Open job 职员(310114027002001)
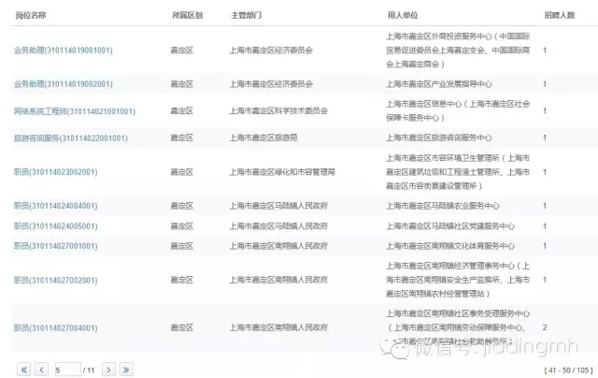 [x=57, y=280]
